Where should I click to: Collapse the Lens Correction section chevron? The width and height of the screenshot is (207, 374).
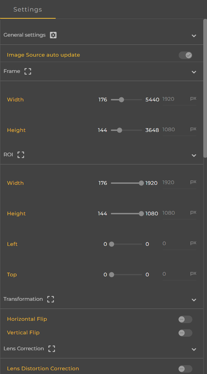click(194, 349)
